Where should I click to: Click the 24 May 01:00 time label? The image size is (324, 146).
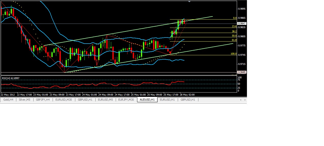click(90, 95)
